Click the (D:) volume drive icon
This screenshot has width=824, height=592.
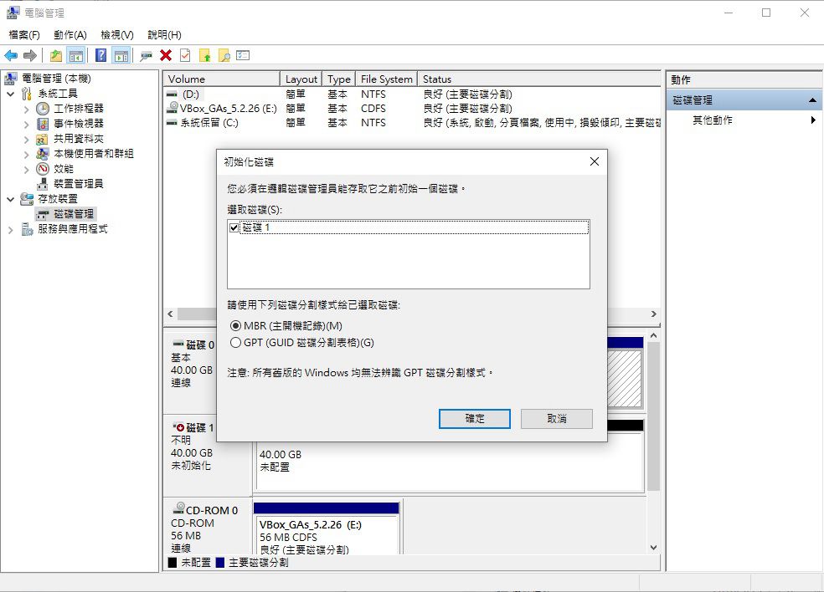172,94
